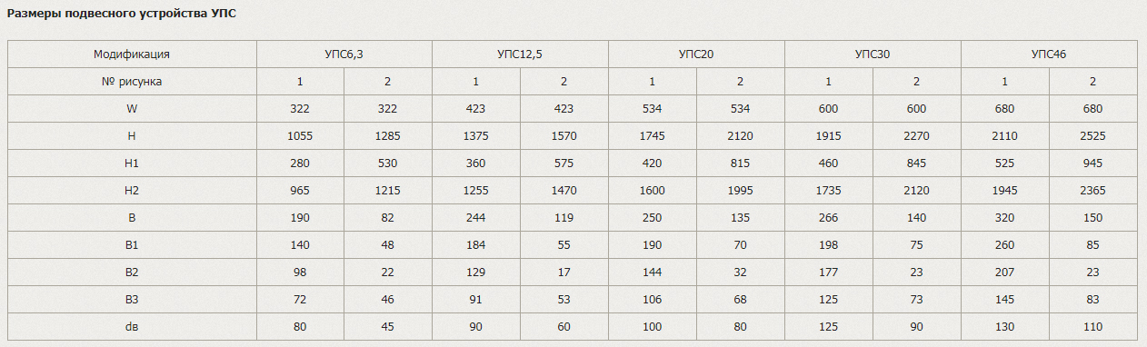The height and width of the screenshot is (347, 1147).
Task: Click the УПС6,3 column header
Action: [x=344, y=55]
